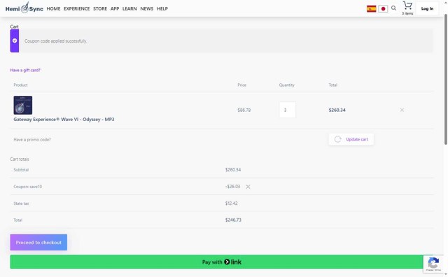The width and height of the screenshot is (448, 277).
Task: Click the -$26.03 coupon discount value
Action: pyautogui.click(x=232, y=187)
